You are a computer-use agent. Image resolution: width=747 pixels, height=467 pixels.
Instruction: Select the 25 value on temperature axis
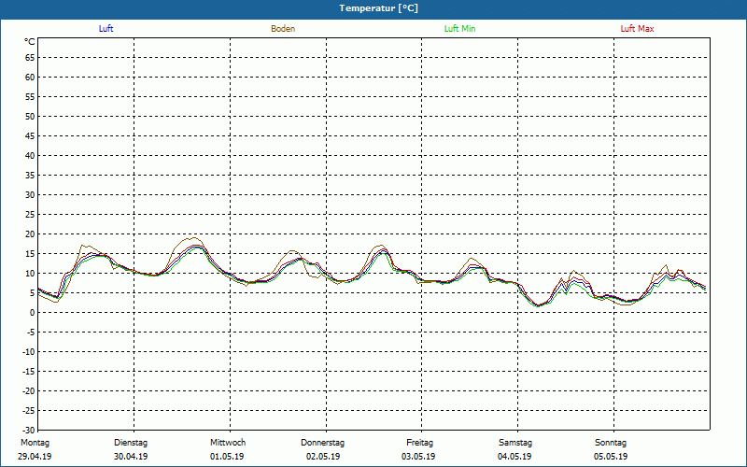tap(30, 215)
